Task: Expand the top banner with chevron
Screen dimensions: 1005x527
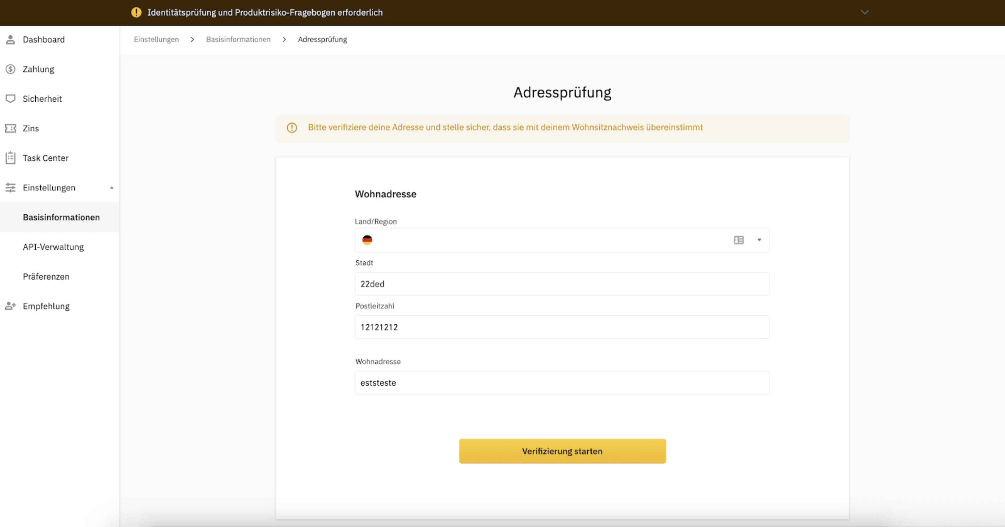Action: (x=865, y=12)
